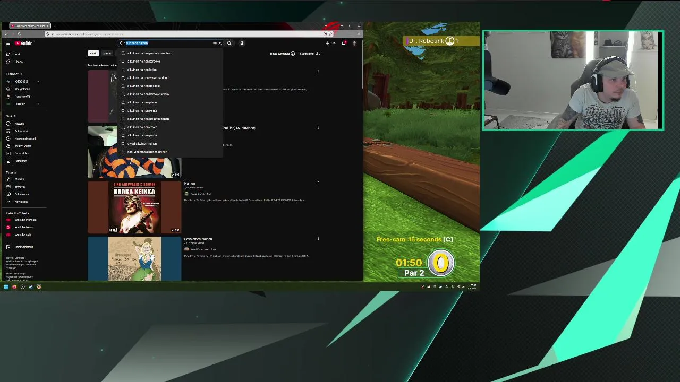Go to the YouTube logo home link

pyautogui.click(x=23, y=43)
